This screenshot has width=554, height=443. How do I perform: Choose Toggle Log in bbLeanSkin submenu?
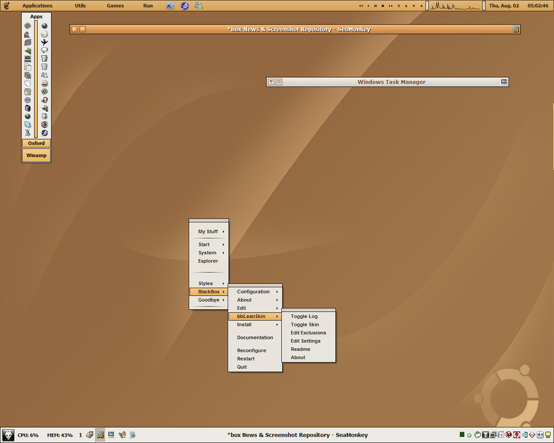pyautogui.click(x=309, y=316)
